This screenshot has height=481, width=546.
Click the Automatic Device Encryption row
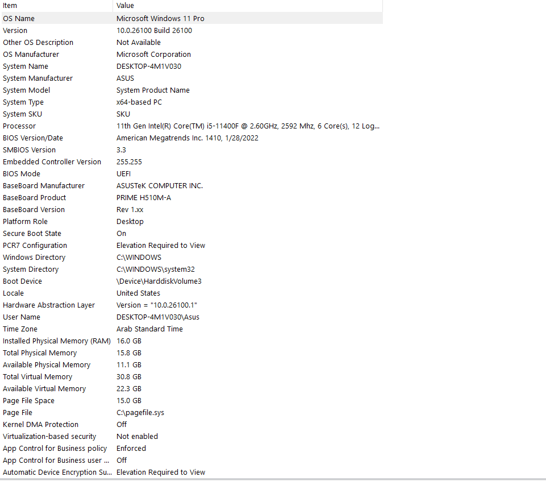192,472
